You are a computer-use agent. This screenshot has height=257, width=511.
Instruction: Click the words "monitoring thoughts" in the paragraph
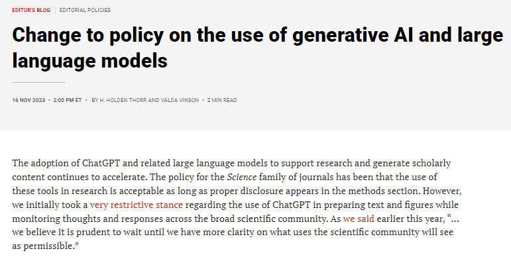pyautogui.click(x=60, y=219)
